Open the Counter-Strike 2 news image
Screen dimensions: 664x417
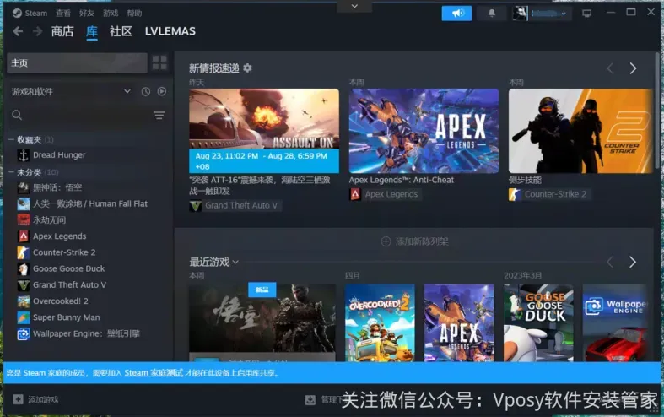click(x=580, y=131)
